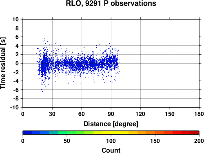Viewport: 204px width, 153px height.
Task: Click the 'Count' colorbar label
Action: [111, 150]
